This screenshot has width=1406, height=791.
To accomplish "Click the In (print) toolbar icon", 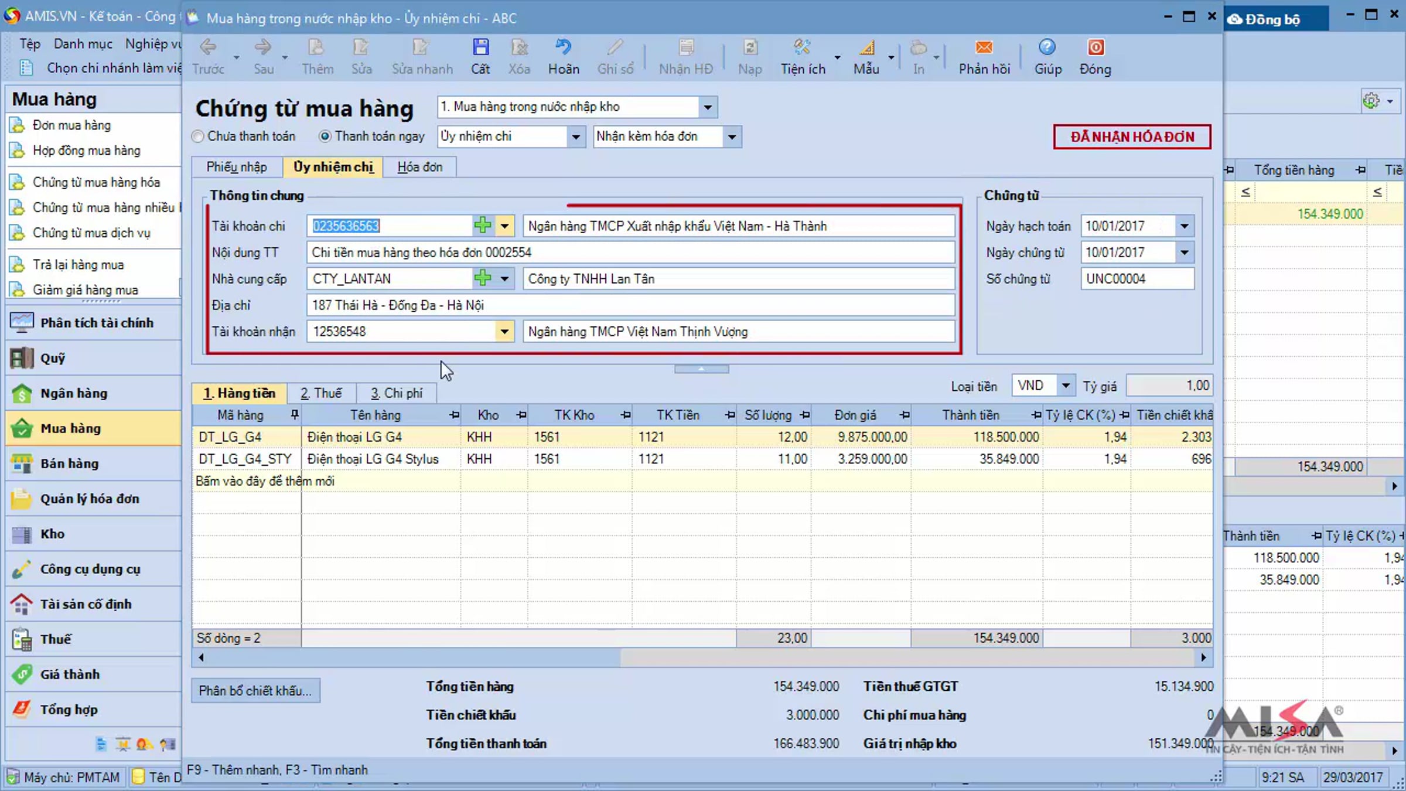I will pyautogui.click(x=919, y=47).
